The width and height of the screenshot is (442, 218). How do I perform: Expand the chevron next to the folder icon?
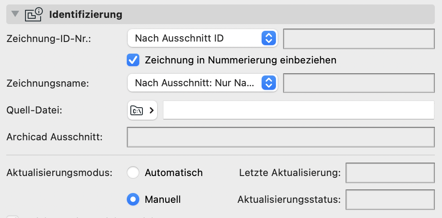pos(151,110)
